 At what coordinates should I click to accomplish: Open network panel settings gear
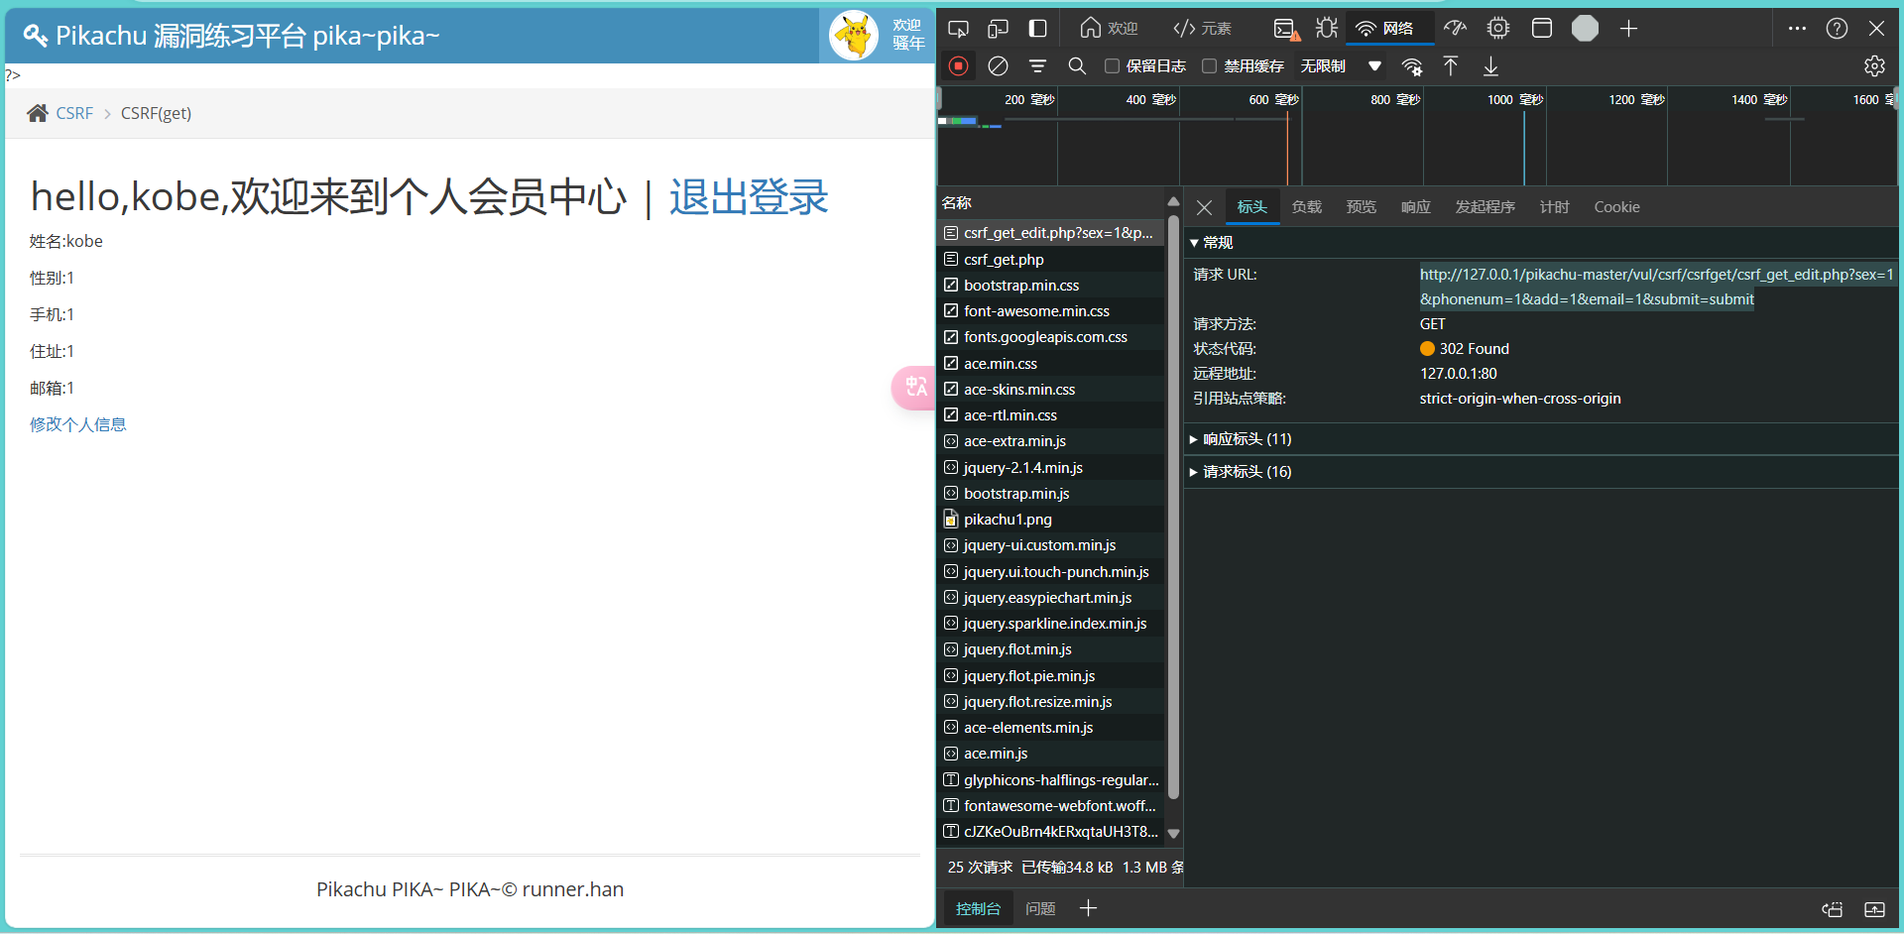click(x=1873, y=66)
